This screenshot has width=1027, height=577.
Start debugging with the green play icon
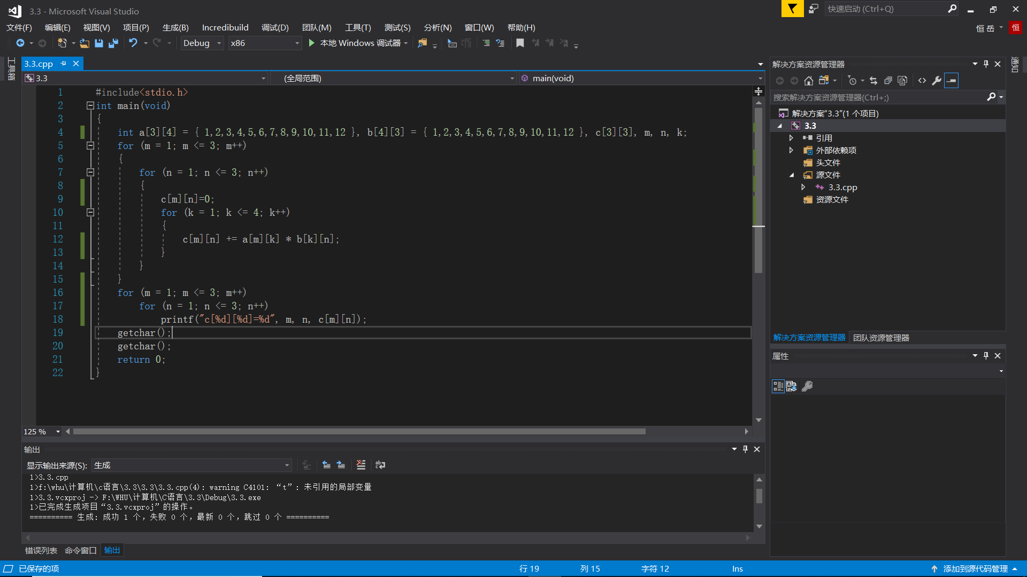pyautogui.click(x=312, y=43)
